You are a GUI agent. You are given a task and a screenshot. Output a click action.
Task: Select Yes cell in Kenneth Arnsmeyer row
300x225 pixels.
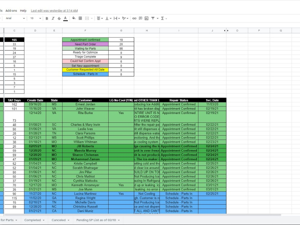click(121, 185)
